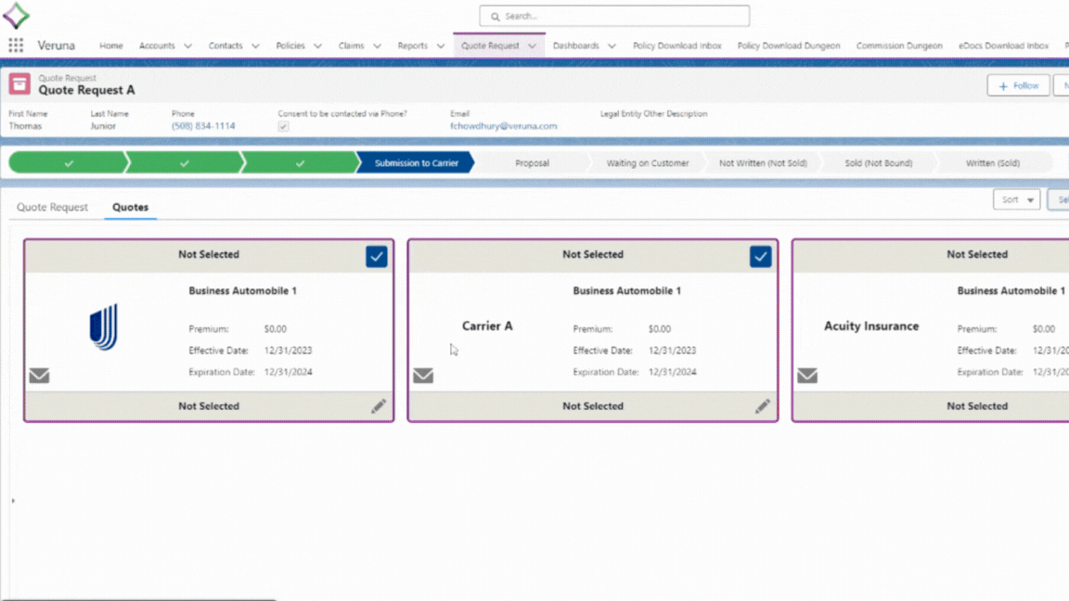Click Business Automobile 1 on Acuity Insurance card
This screenshot has width=1069, height=601.
(x=1011, y=290)
